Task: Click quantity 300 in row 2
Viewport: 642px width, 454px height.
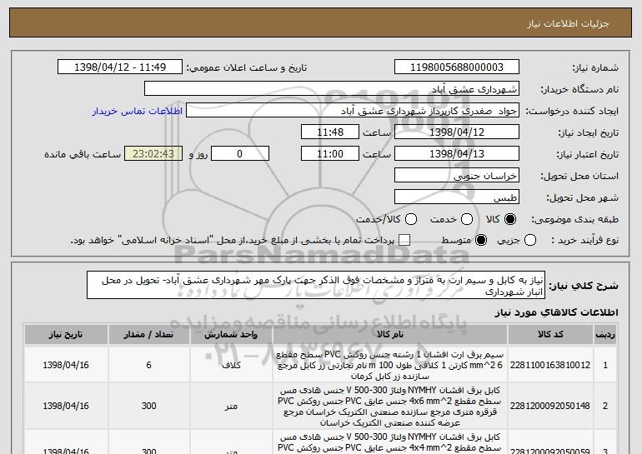Action: 148,406
